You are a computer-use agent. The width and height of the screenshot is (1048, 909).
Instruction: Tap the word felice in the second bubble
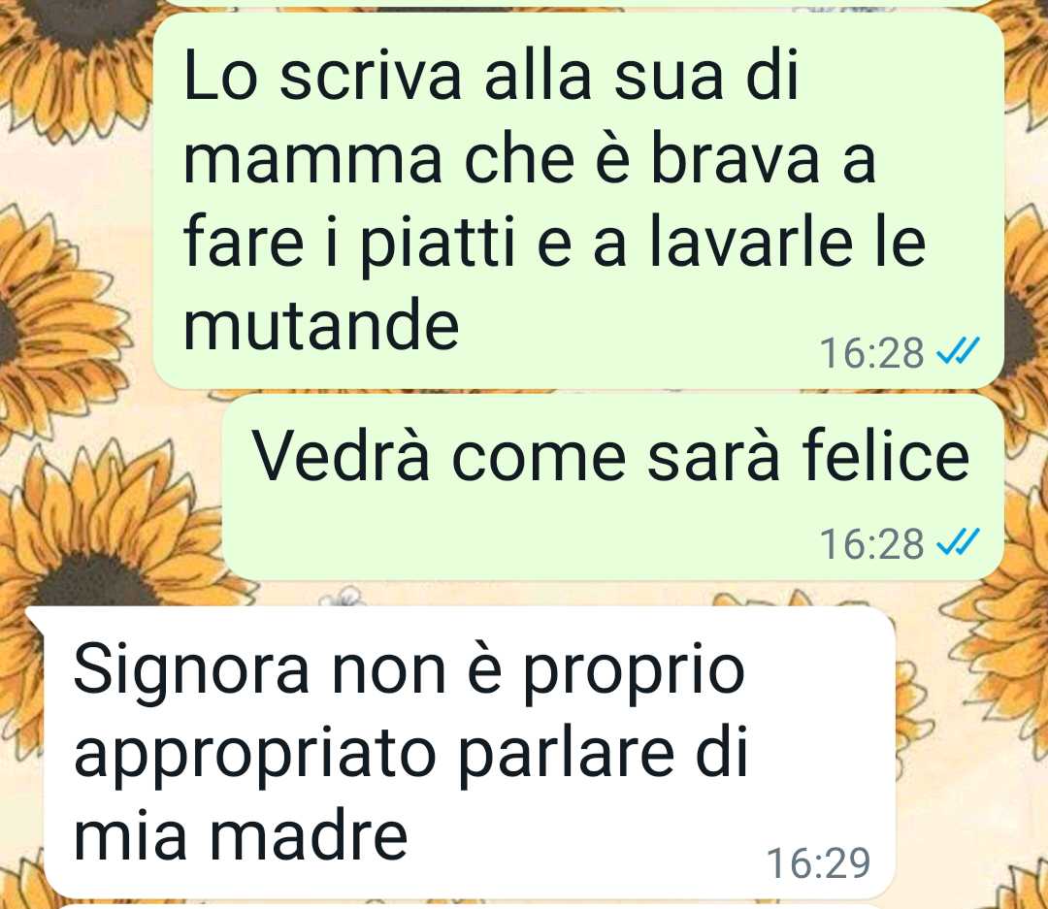click(x=886, y=455)
